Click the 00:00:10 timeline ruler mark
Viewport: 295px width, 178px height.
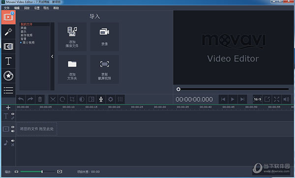pos(68,107)
